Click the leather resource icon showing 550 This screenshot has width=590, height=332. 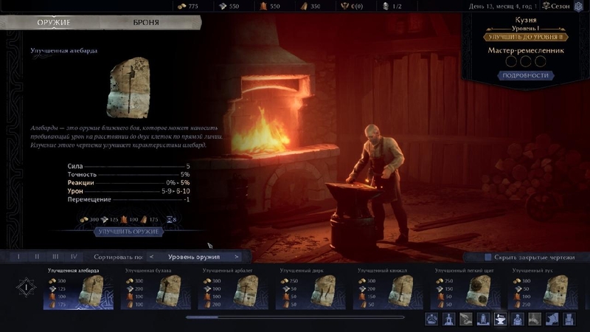pos(264,6)
